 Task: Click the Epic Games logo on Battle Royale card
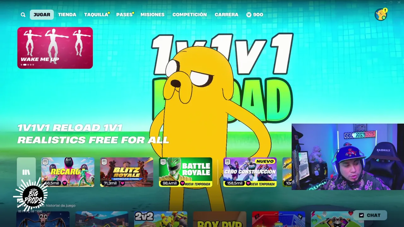[x=163, y=162]
